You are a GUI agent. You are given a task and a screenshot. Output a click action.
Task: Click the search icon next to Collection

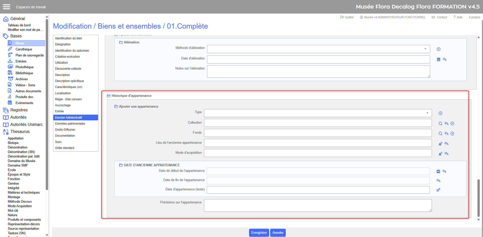pos(440,124)
